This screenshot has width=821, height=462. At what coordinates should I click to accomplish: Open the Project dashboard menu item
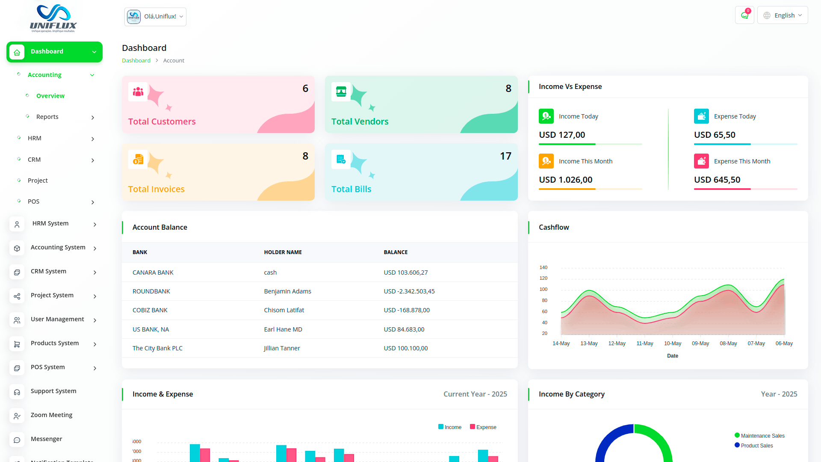click(38, 181)
